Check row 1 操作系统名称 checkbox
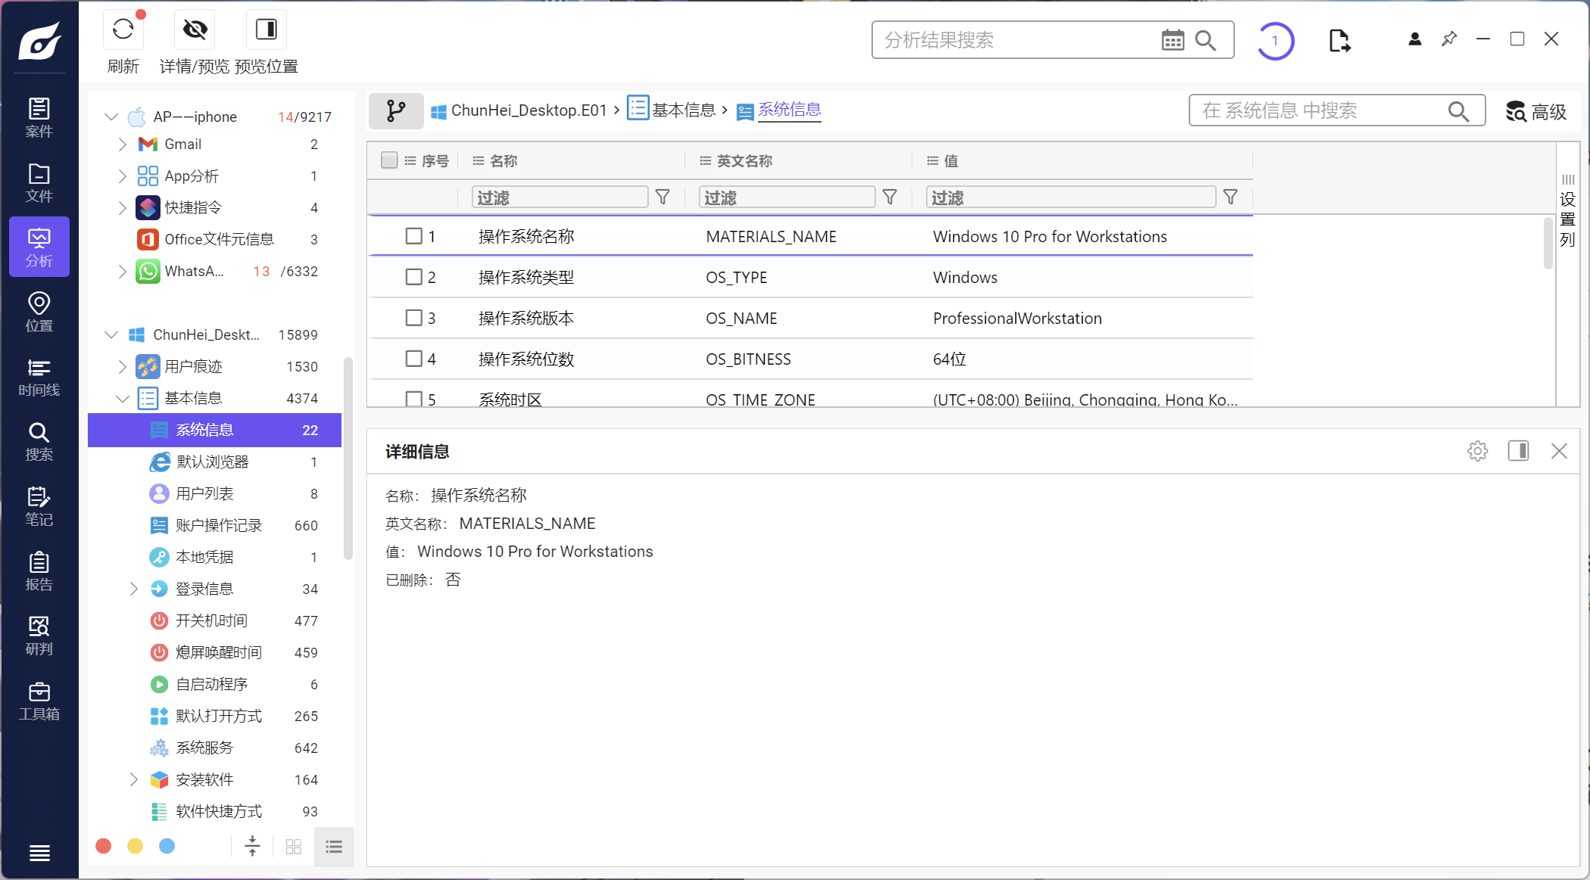This screenshot has width=1590, height=880. click(413, 236)
